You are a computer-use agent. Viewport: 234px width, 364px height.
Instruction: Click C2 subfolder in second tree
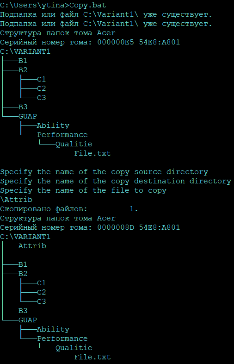tap(42, 292)
